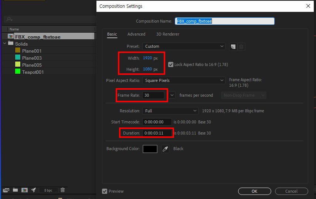Collapse the Solids folder
Viewport: 316px width, 199px height.
tap(5, 43)
